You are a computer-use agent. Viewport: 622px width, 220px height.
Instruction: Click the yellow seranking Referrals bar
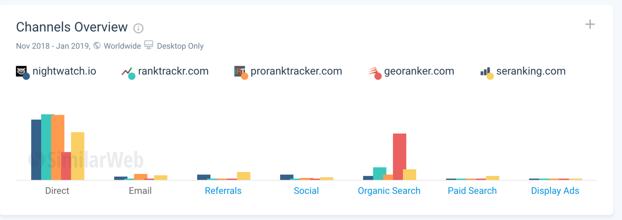pos(244,176)
